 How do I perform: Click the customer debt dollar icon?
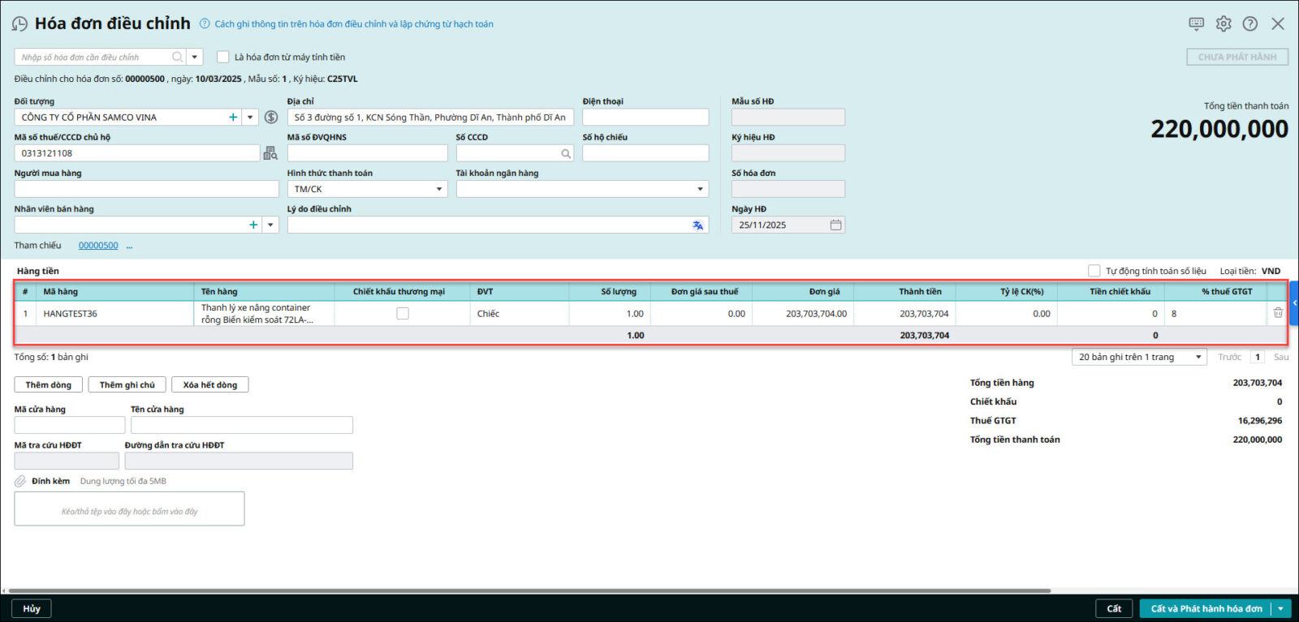tap(271, 118)
